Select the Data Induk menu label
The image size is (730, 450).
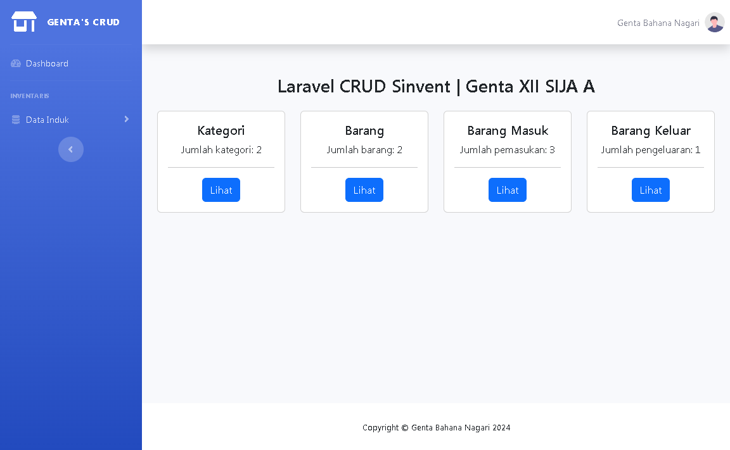(48, 120)
